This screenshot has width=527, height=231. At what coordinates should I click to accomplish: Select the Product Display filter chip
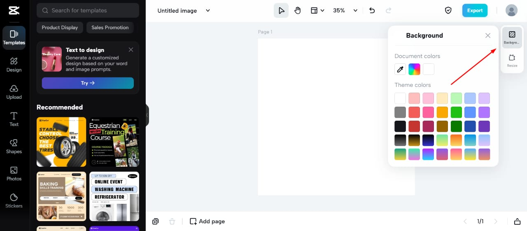60,28
